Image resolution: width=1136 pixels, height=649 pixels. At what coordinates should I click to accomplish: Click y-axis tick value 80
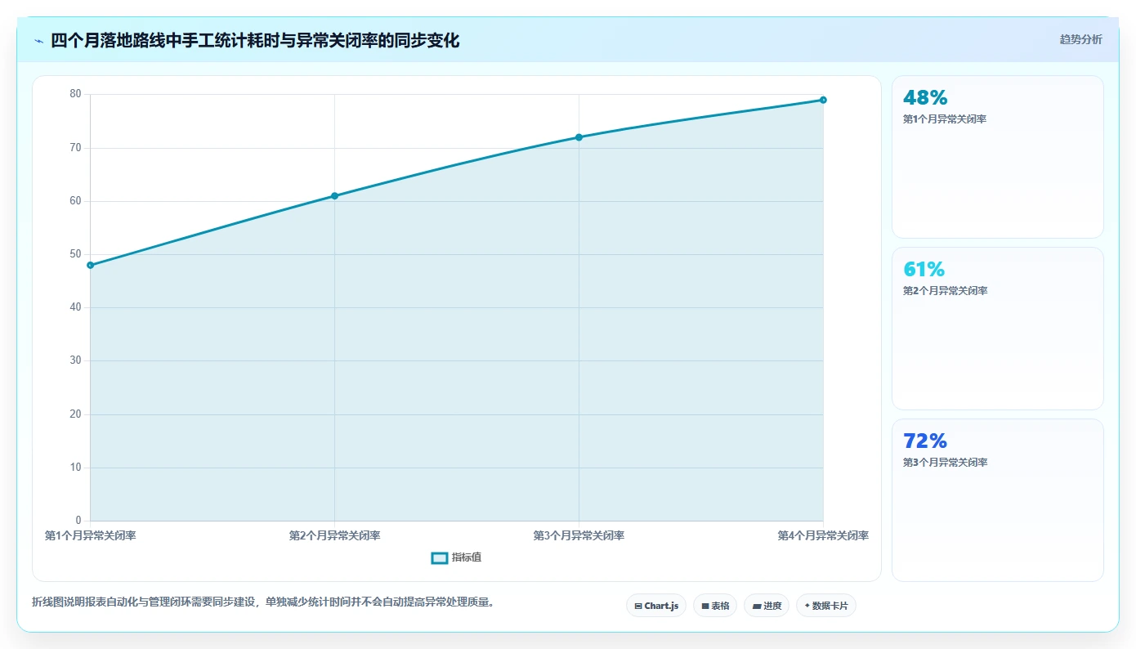pos(75,94)
